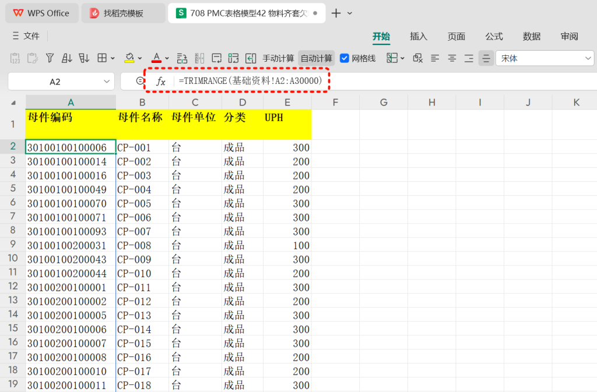The width and height of the screenshot is (597, 392).
Task: Click the fx insert function icon
Action: pos(161,81)
